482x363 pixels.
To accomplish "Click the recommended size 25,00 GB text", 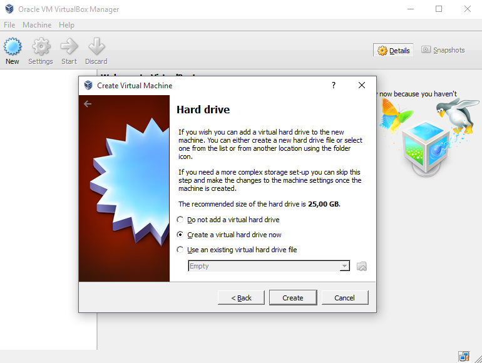I will [324, 204].
